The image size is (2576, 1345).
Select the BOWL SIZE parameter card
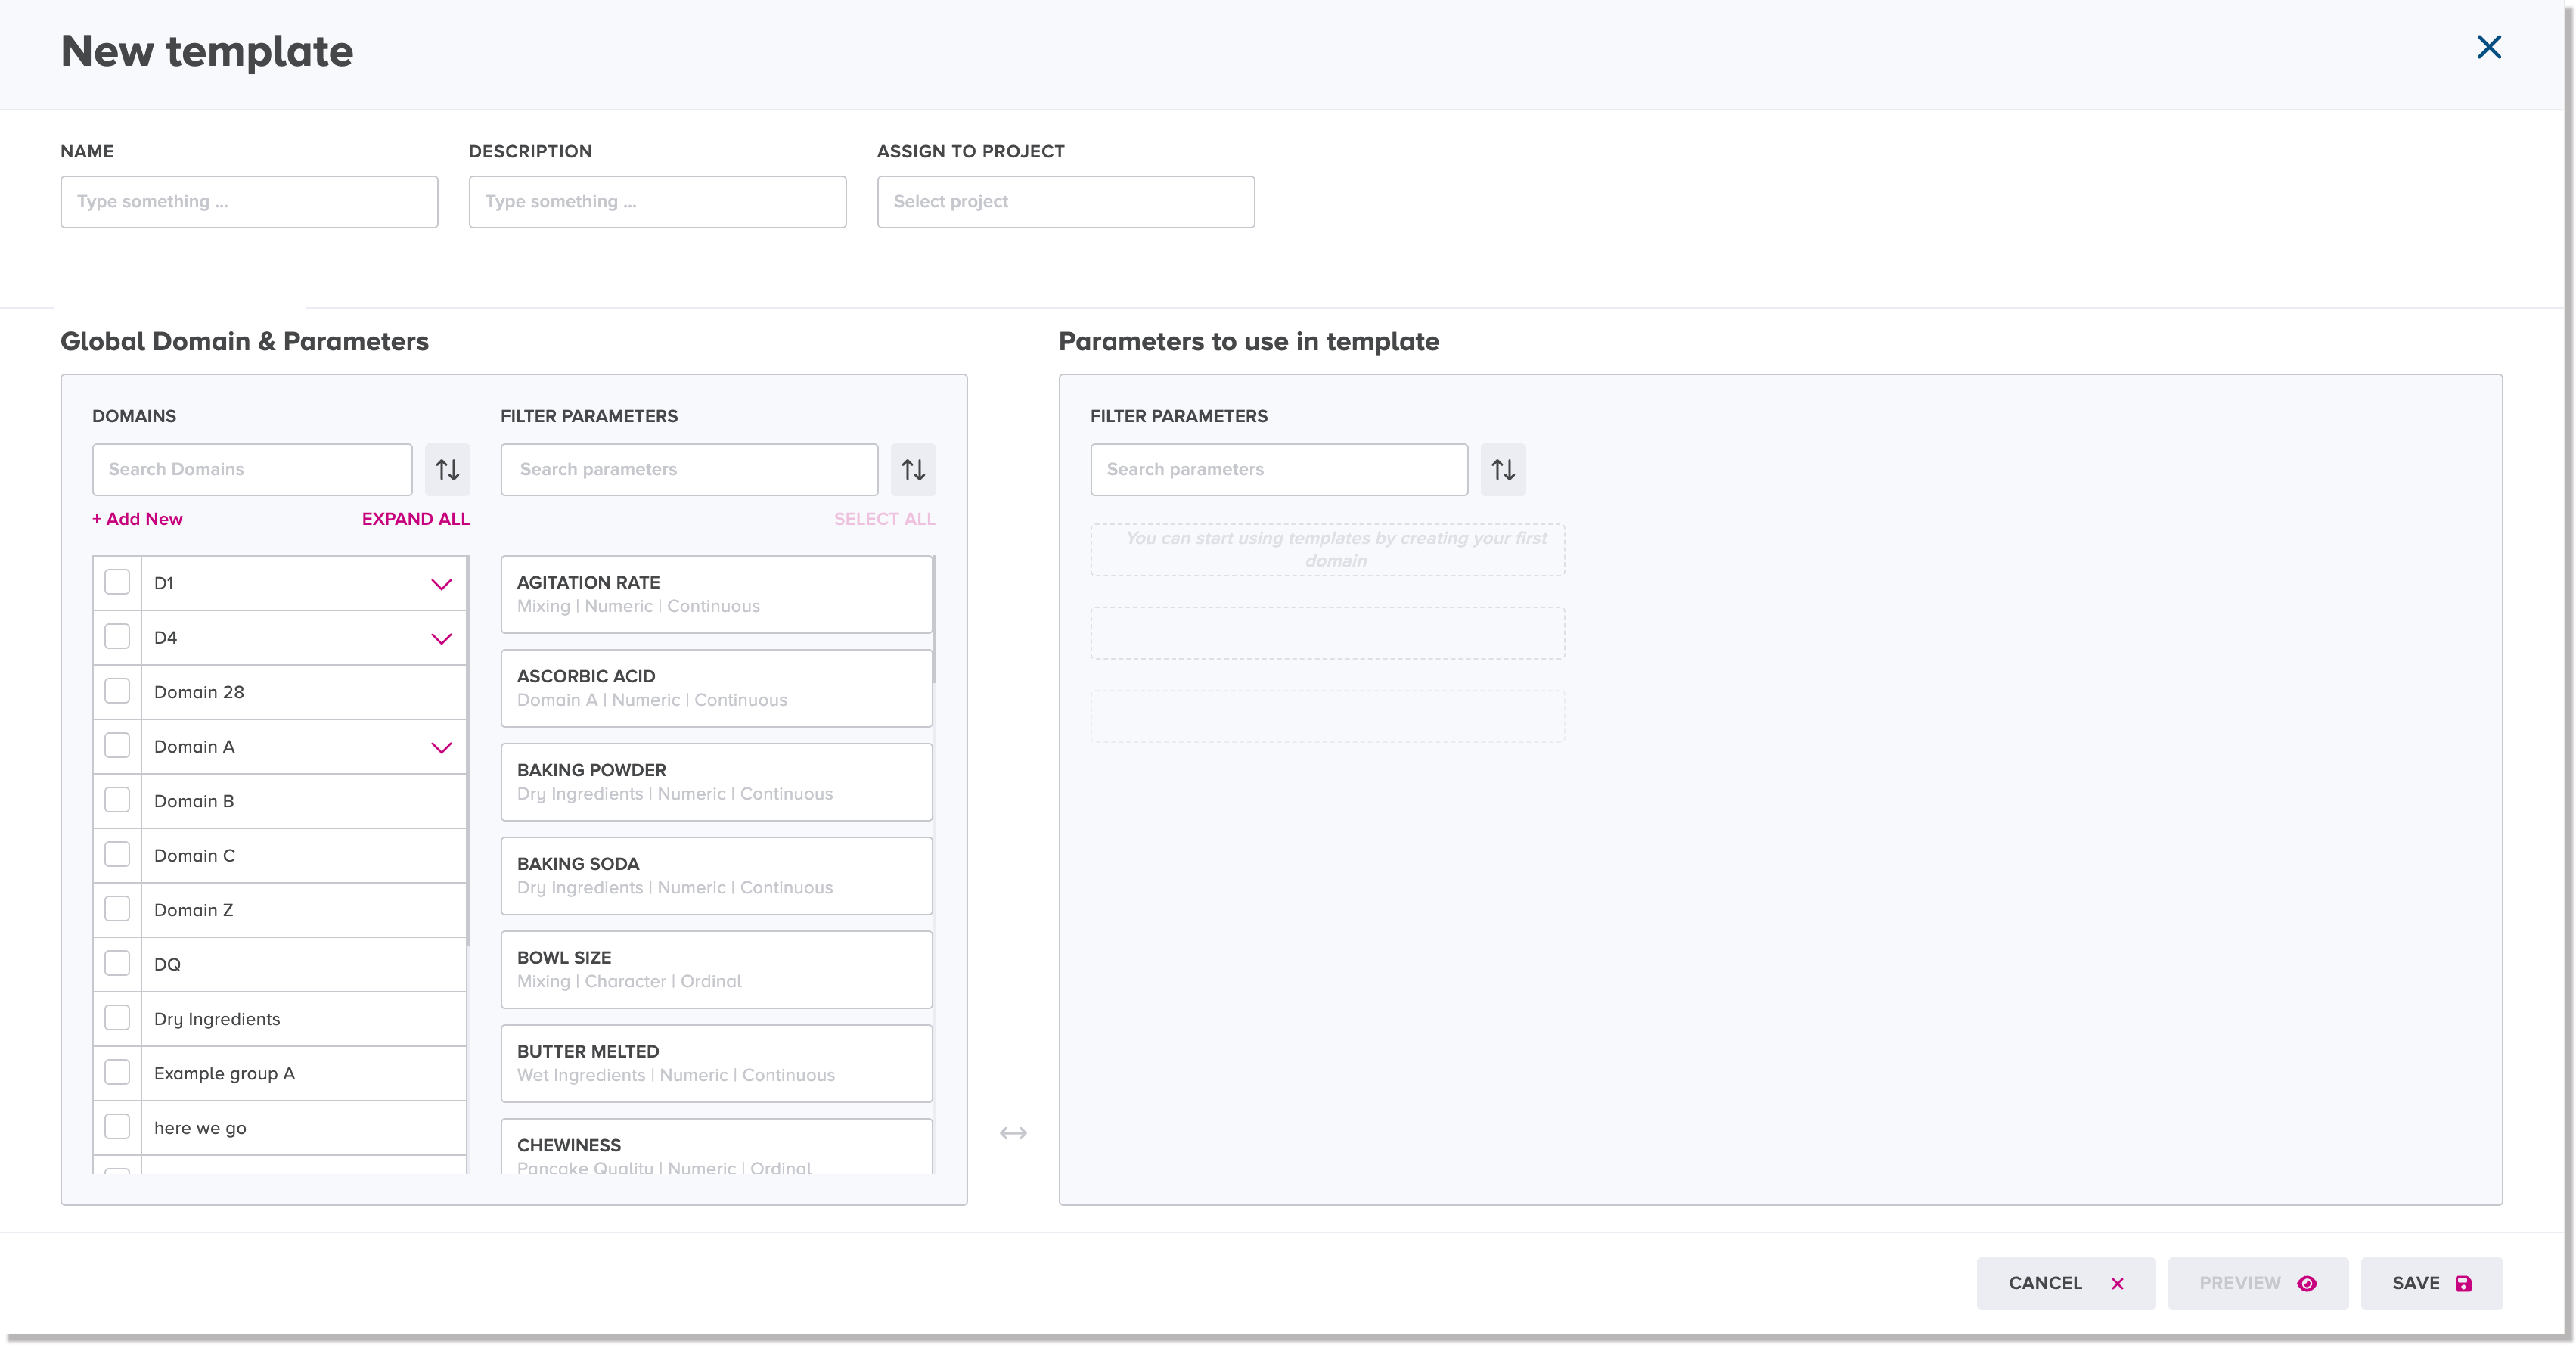click(x=716, y=969)
